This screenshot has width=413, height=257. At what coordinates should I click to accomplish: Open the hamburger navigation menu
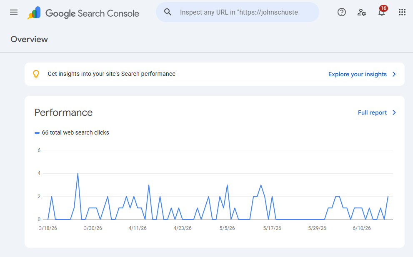[x=14, y=12]
